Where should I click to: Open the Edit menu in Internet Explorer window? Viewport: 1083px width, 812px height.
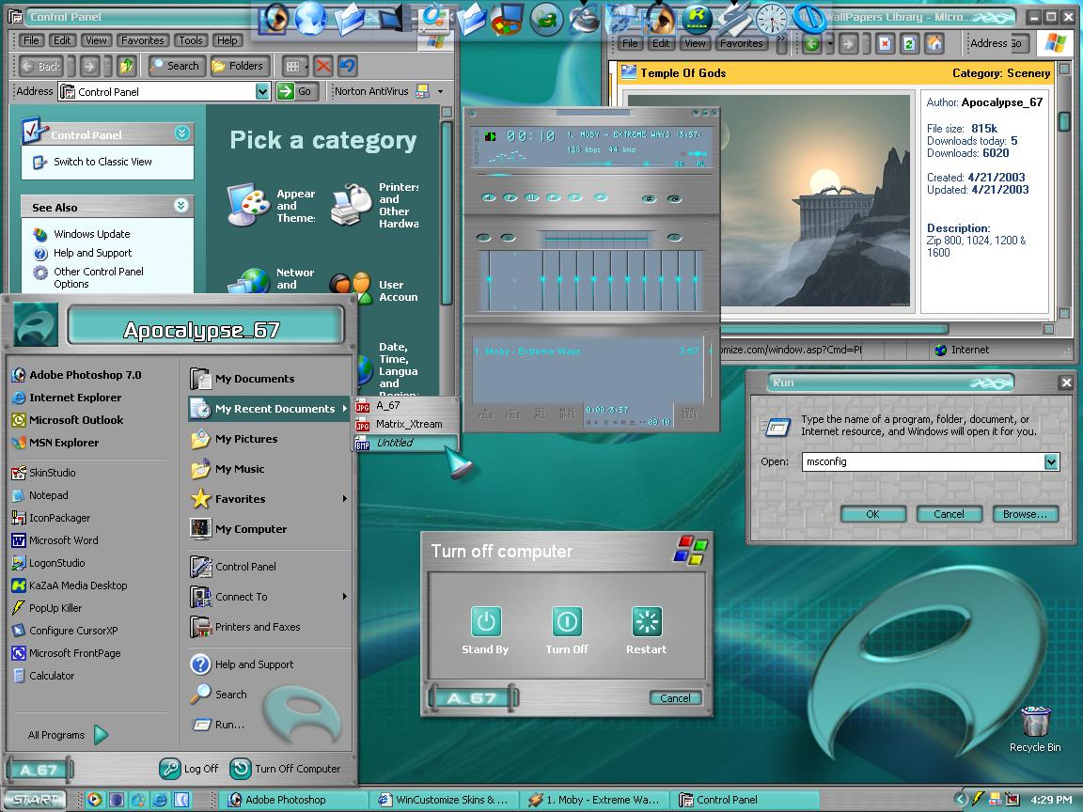pyautogui.click(x=661, y=43)
